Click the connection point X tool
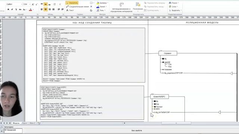This screenshot has height=134, width=239. point(91,7)
